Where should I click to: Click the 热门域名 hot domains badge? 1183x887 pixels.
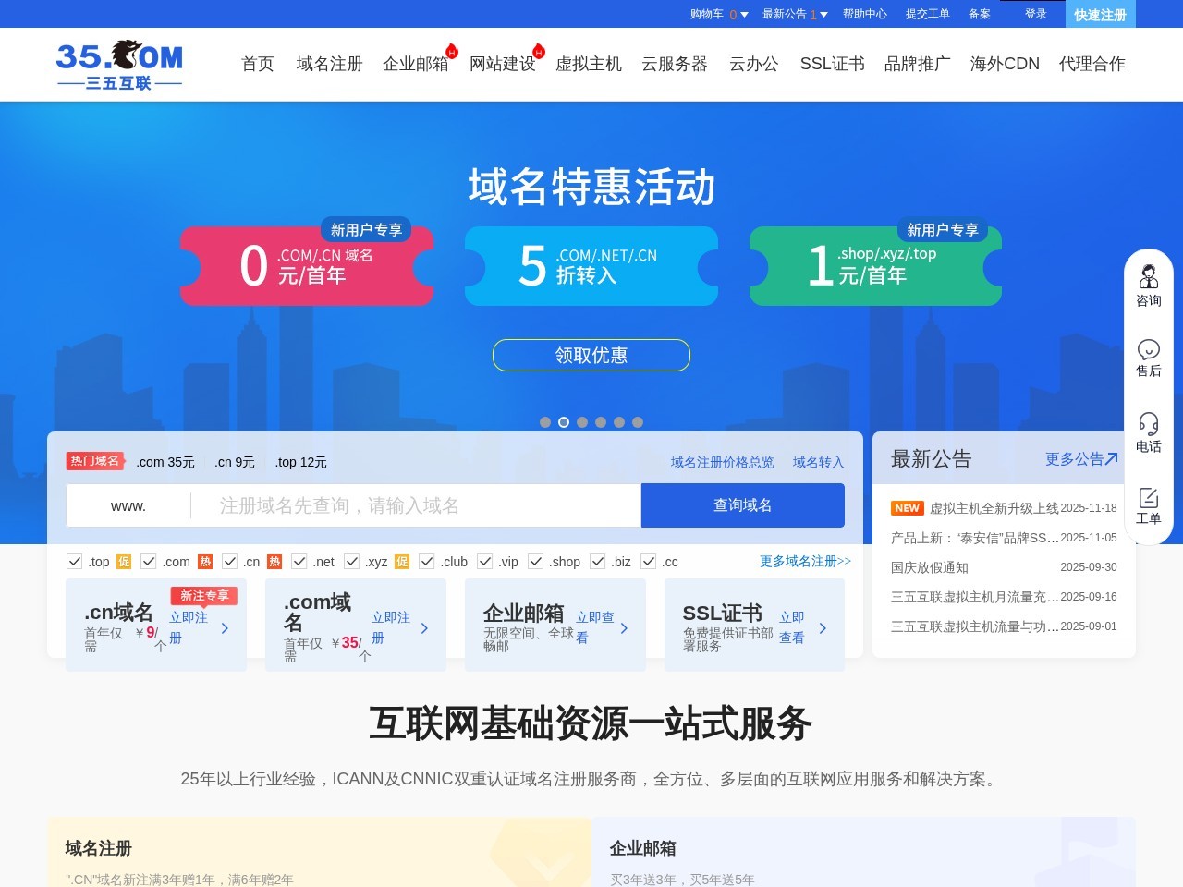click(x=94, y=461)
